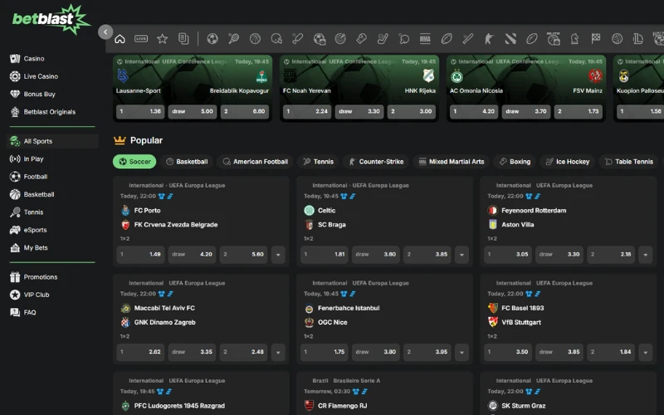Switch to the Boxing tab
Image resolution: width=664 pixels, height=415 pixels.
(515, 161)
